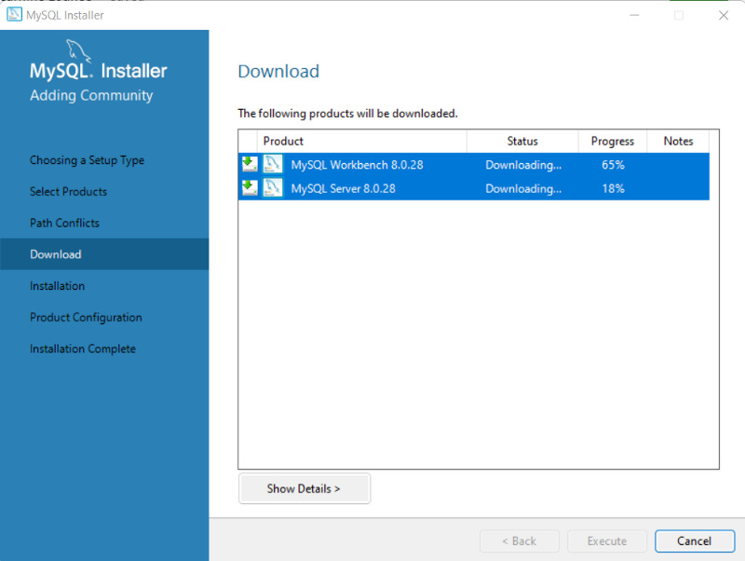Click the product icon beside MySQL Server 8.0.28
This screenshot has height=561, width=745.
click(x=273, y=188)
